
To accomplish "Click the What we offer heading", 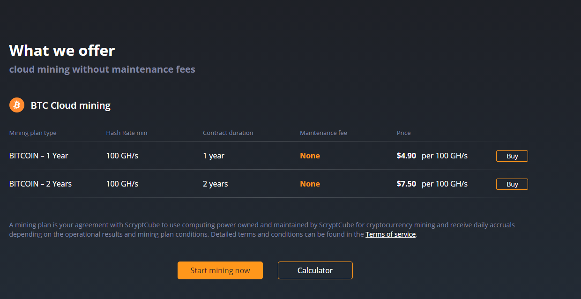I will [x=61, y=50].
